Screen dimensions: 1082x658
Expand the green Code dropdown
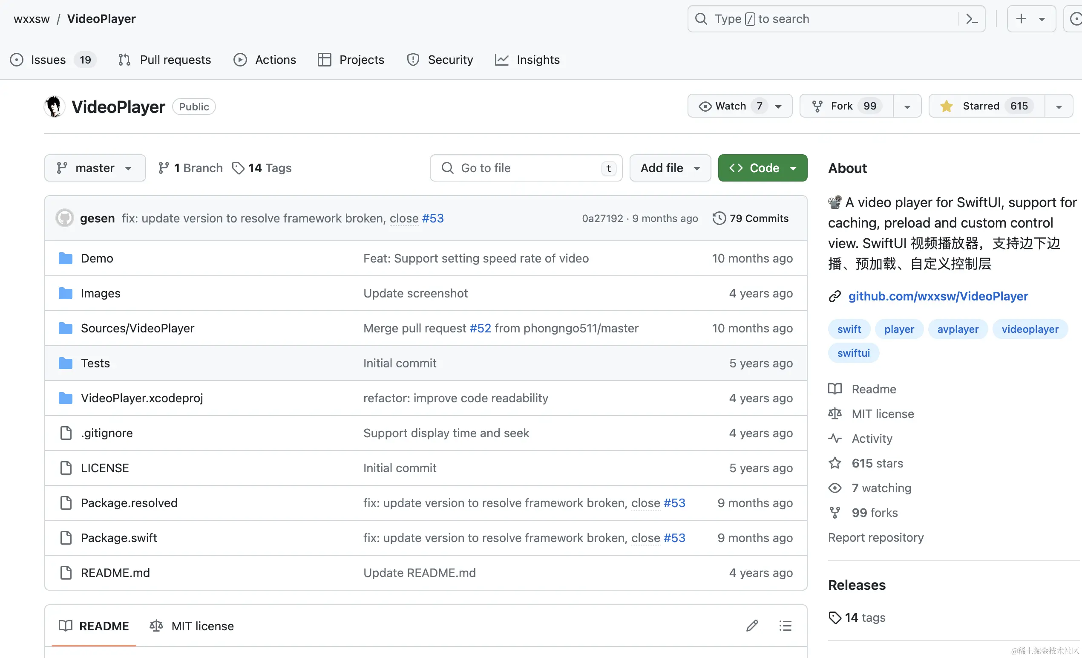pyautogui.click(x=763, y=168)
